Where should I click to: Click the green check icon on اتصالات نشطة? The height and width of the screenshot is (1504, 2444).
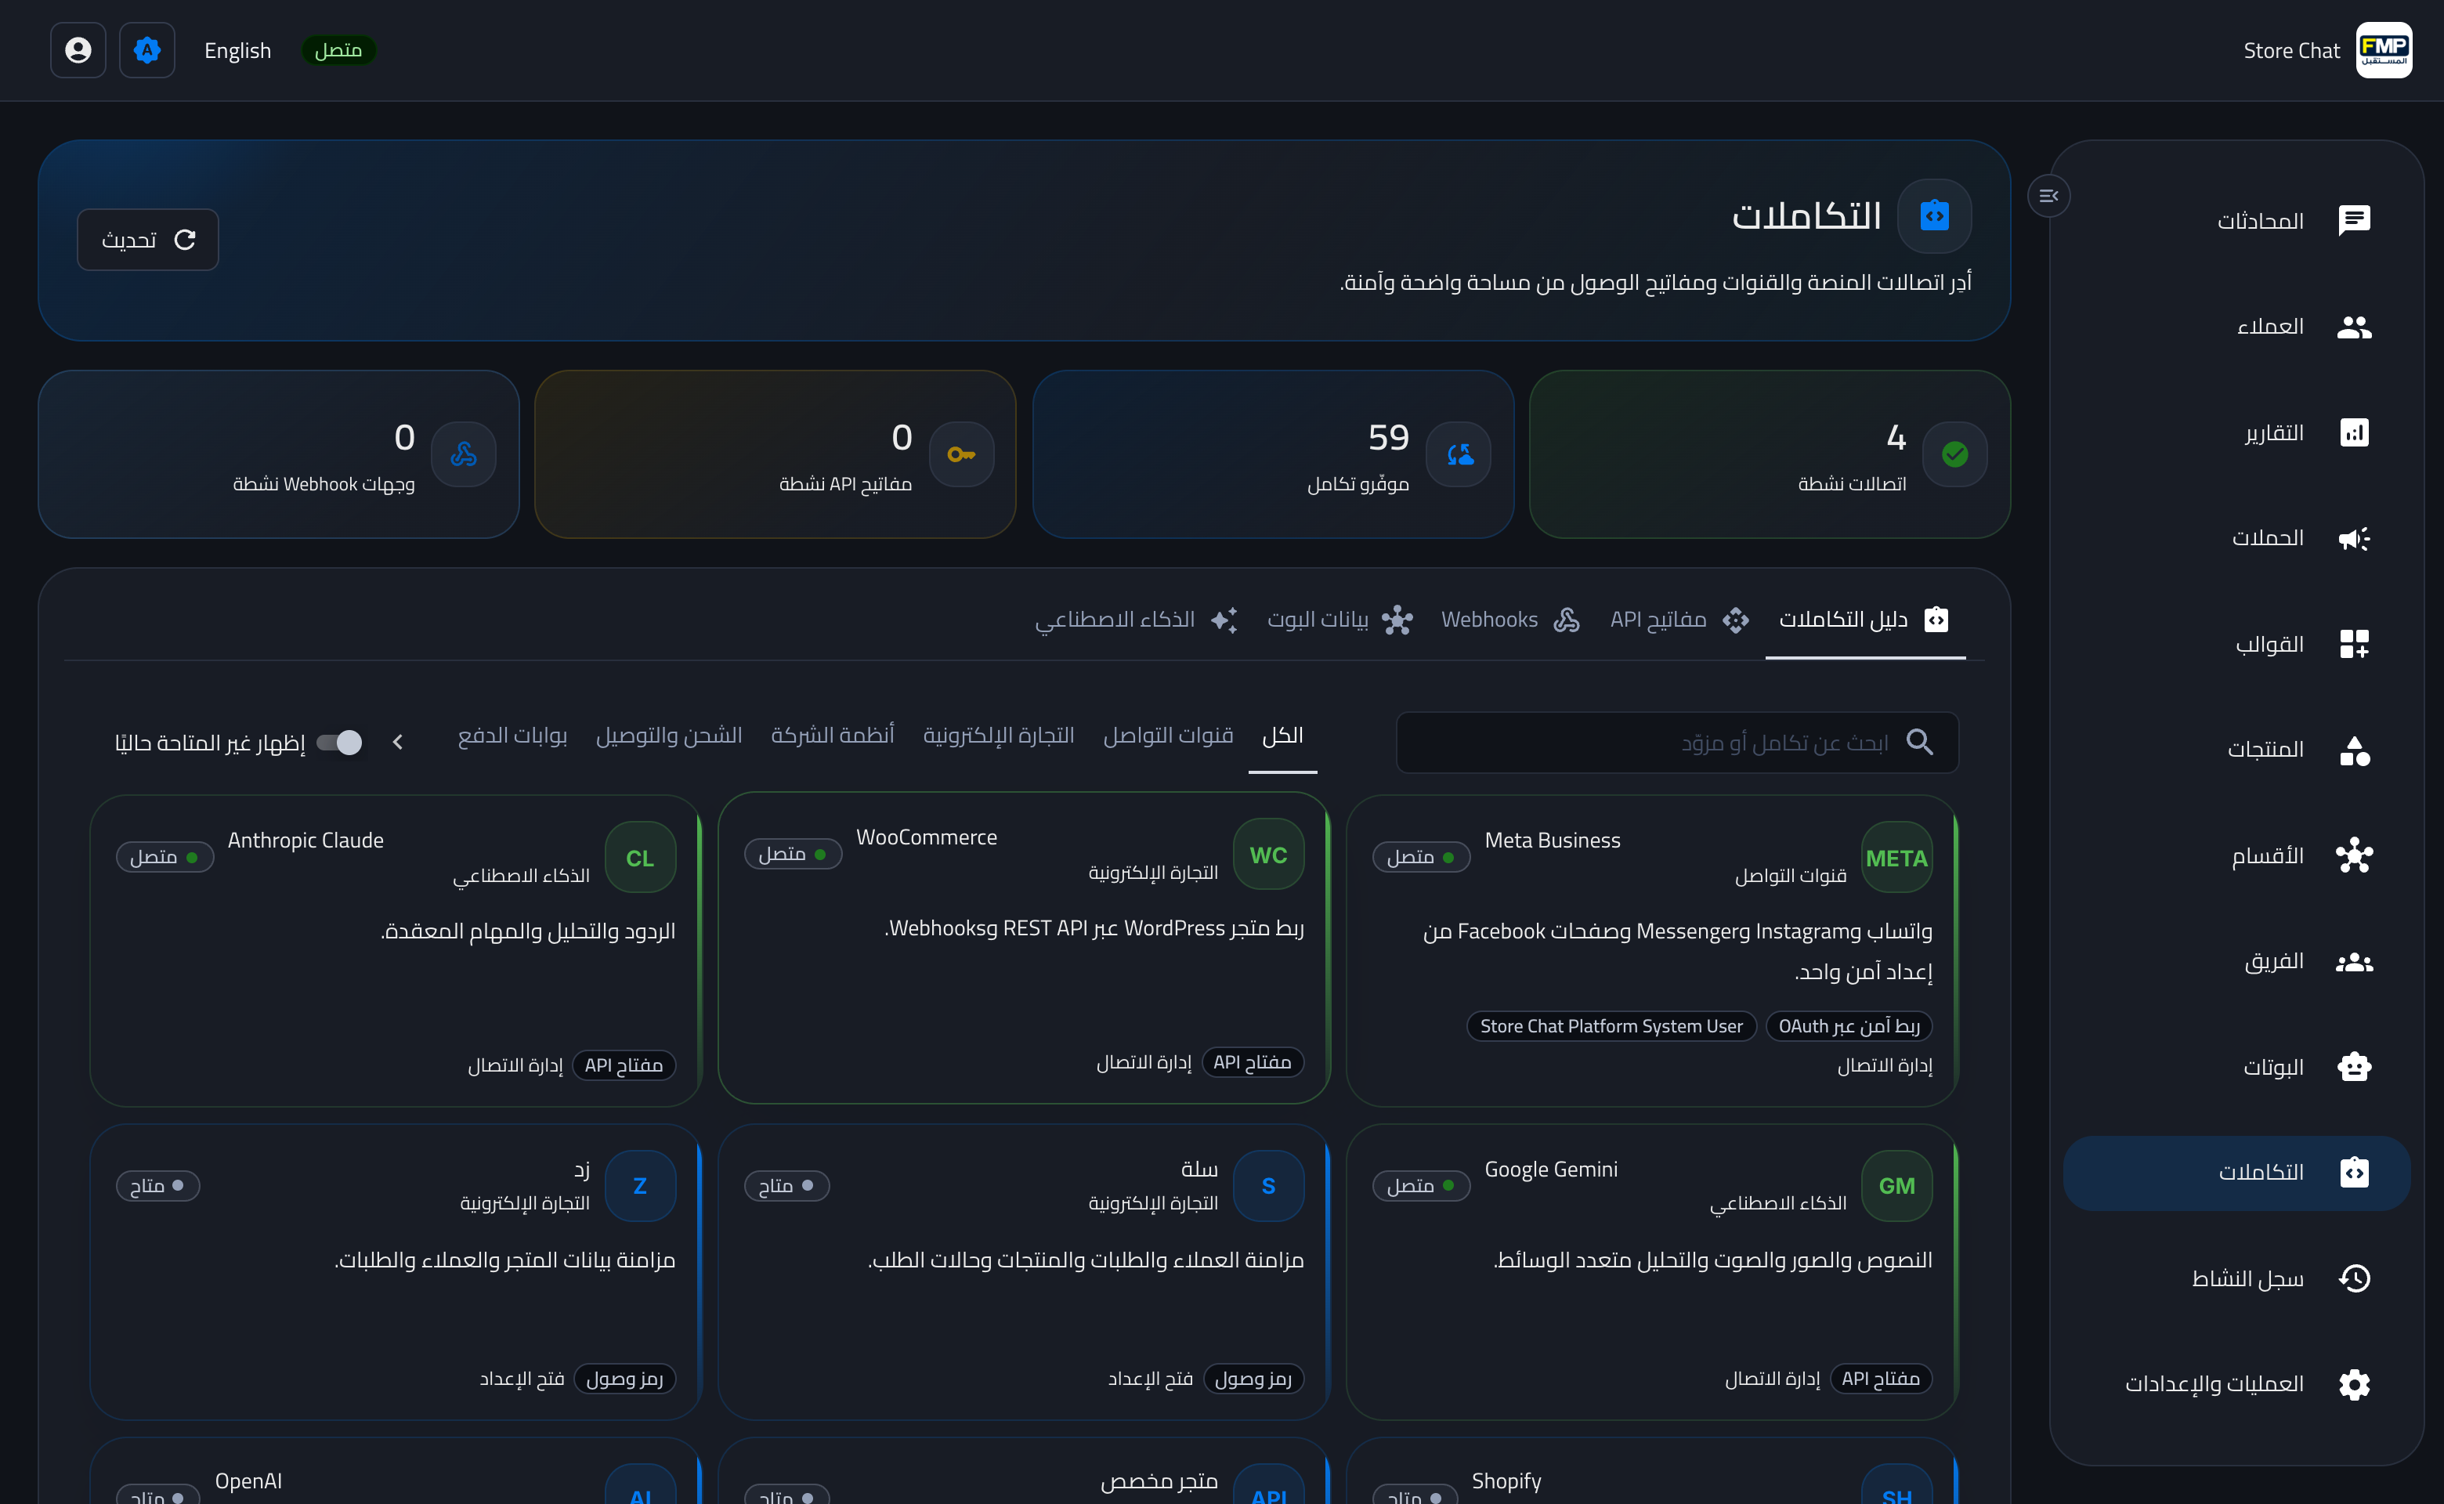pos(1954,454)
